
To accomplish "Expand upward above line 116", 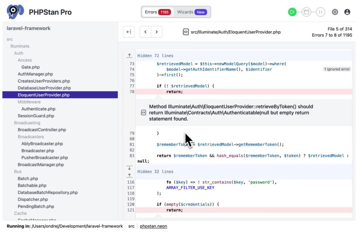I will [x=129, y=175].
